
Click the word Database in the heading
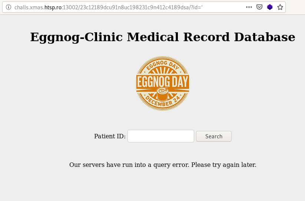265,37
